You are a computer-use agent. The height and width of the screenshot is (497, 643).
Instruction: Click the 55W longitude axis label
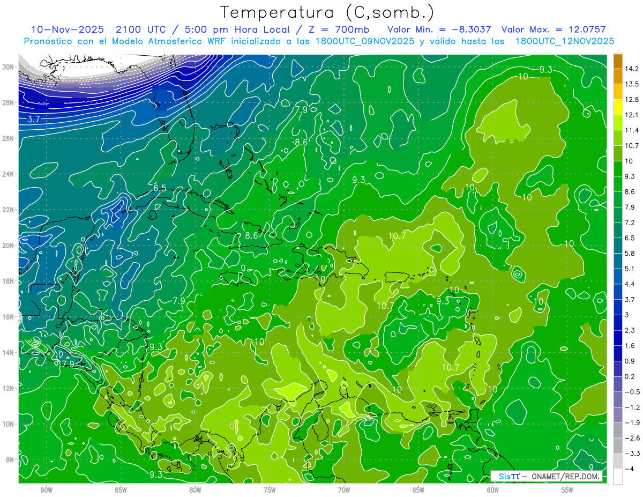[567, 490]
